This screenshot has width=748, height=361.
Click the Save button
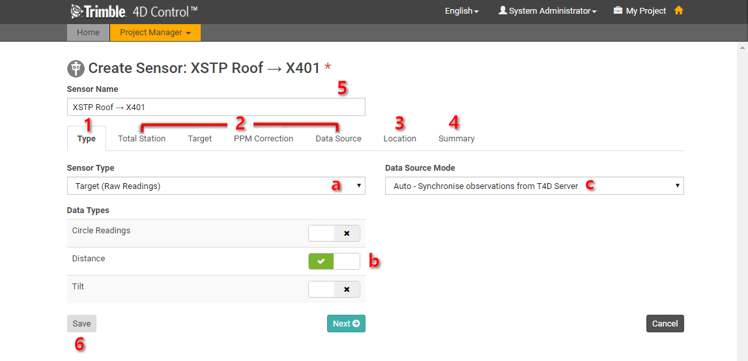pyautogui.click(x=81, y=324)
